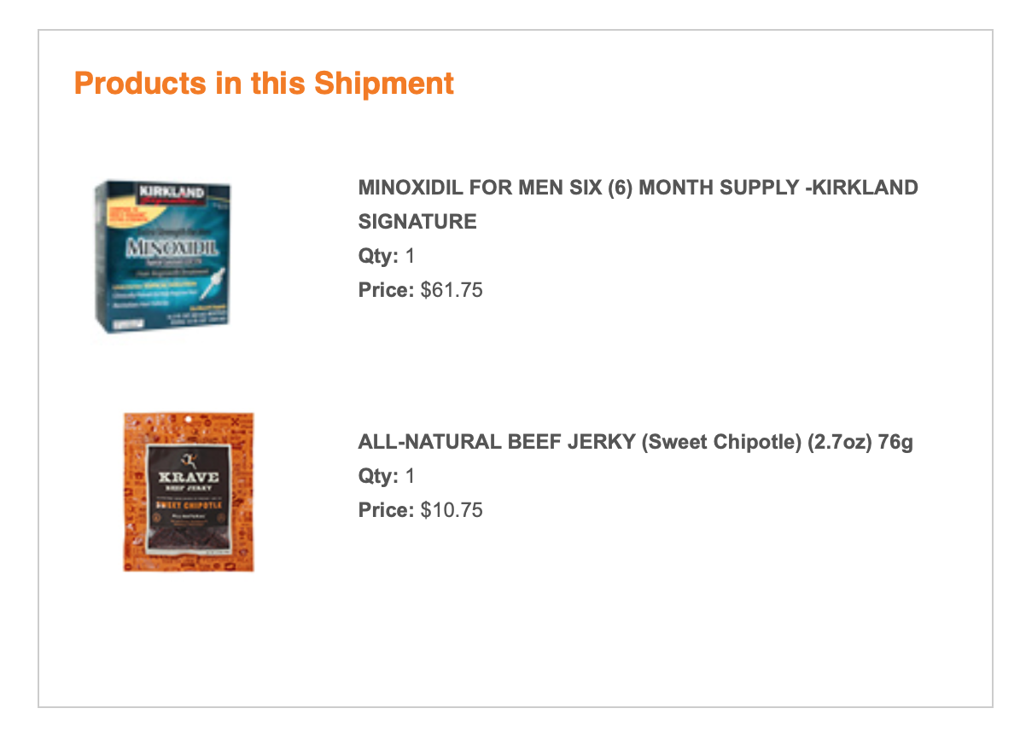Click the Price label under Beef Jerky

point(386,510)
